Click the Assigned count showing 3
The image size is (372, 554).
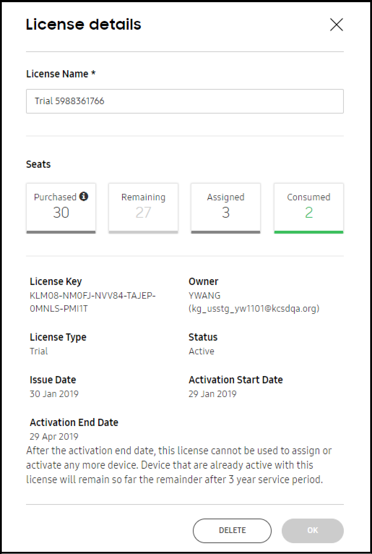(225, 213)
